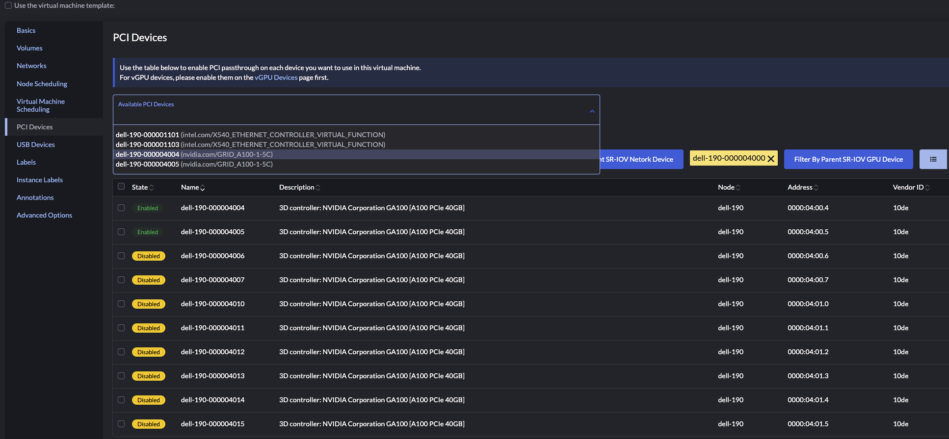Check the row for dell-190-000004004
The image size is (949, 439).
[121, 208]
